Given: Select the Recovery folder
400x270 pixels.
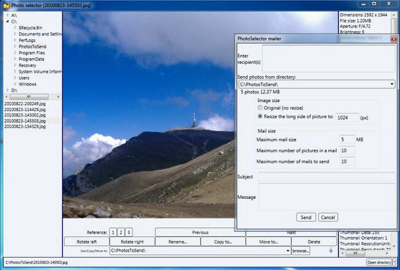Looking at the screenshot, I should point(27,66).
